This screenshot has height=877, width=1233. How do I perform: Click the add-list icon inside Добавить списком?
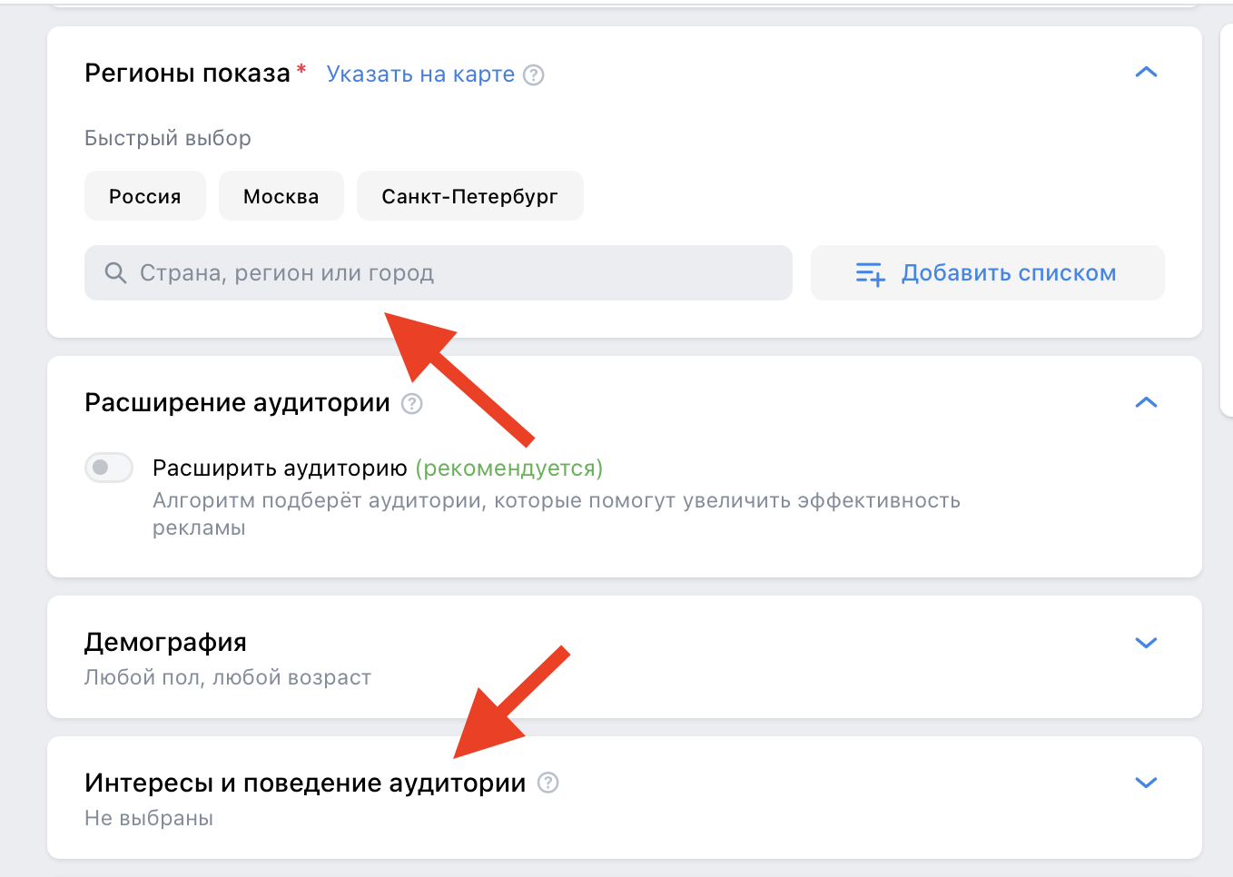[869, 272]
